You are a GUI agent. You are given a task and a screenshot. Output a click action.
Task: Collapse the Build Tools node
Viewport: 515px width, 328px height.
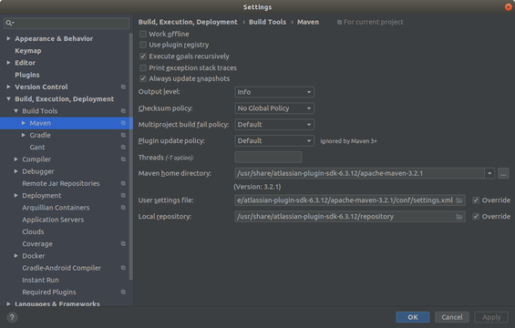point(15,111)
